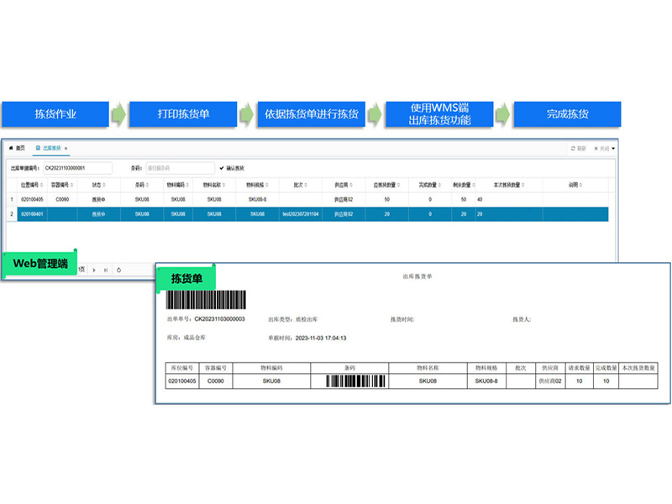The height and width of the screenshot is (504, 672).
Task: Close the 出库拣货 tab with its x
Action: point(66,148)
